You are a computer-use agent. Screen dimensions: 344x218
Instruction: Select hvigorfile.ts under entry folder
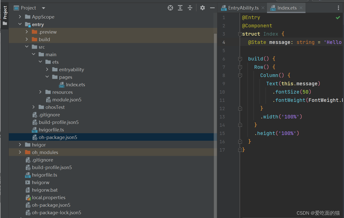tap(51, 130)
